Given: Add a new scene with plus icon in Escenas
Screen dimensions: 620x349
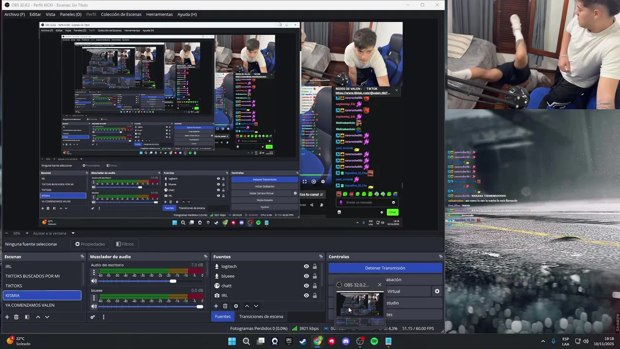Looking at the screenshot, I should pyautogui.click(x=7, y=317).
